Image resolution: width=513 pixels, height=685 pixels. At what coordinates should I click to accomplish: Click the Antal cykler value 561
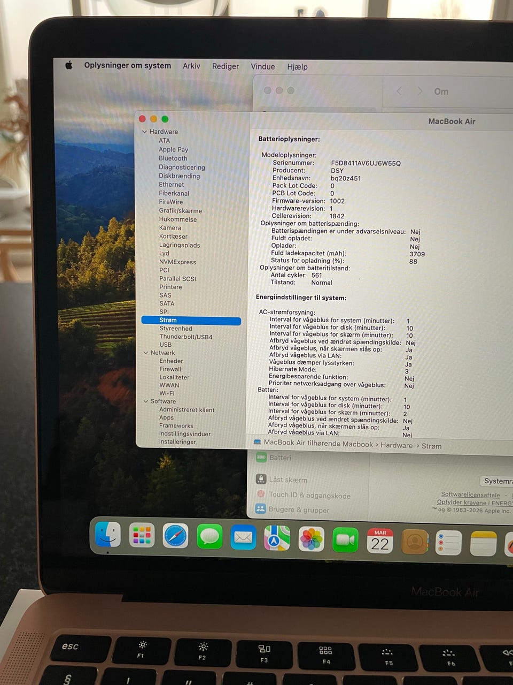[x=316, y=276]
